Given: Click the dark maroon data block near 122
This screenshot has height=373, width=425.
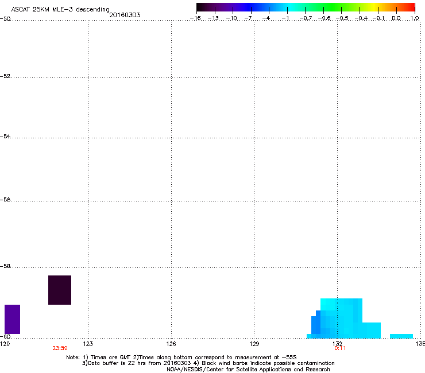Looking at the screenshot, I should pos(60,290).
